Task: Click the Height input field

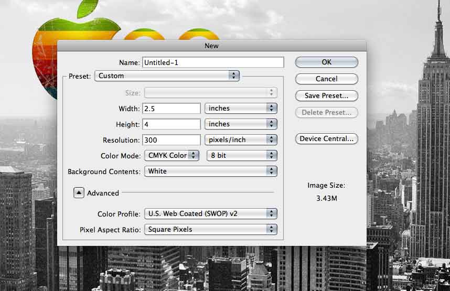Action: [x=172, y=124]
